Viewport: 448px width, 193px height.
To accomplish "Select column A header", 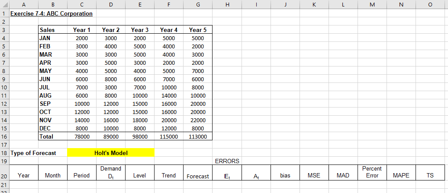I will pos(24,5).
